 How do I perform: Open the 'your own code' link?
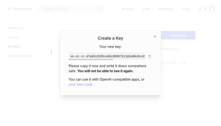click(80, 84)
